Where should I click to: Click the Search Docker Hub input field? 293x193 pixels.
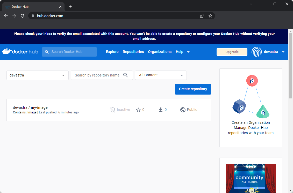tap(69, 52)
